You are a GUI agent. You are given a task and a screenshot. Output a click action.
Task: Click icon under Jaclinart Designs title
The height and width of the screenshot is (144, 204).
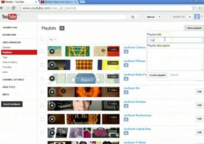[126, 106]
